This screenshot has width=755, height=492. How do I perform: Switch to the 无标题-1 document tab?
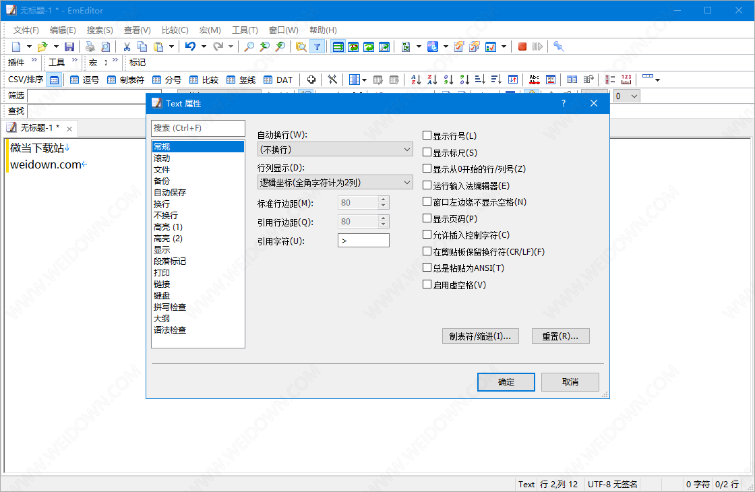pos(40,128)
